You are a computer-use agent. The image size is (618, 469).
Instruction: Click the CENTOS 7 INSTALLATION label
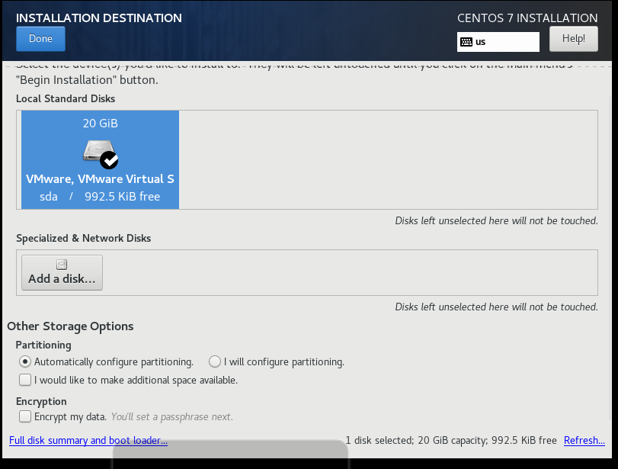(527, 18)
